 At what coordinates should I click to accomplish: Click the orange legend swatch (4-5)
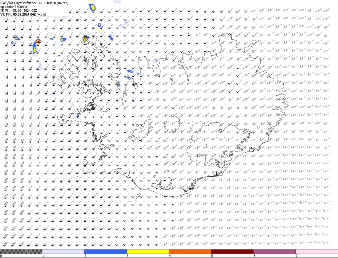click(x=190, y=252)
